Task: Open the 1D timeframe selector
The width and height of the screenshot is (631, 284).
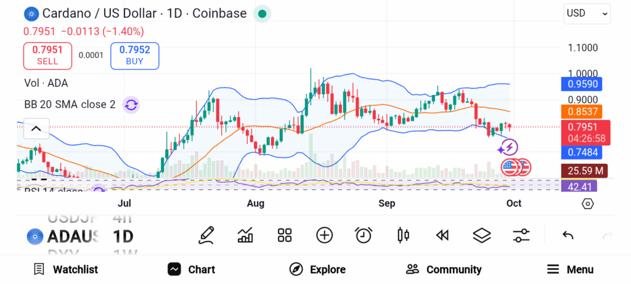Action: pyautogui.click(x=123, y=236)
